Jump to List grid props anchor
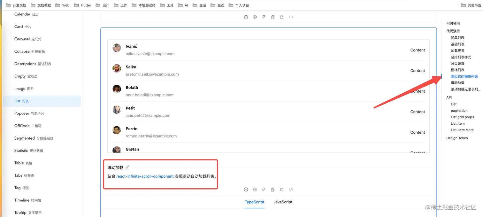The image size is (483, 217). [462, 117]
